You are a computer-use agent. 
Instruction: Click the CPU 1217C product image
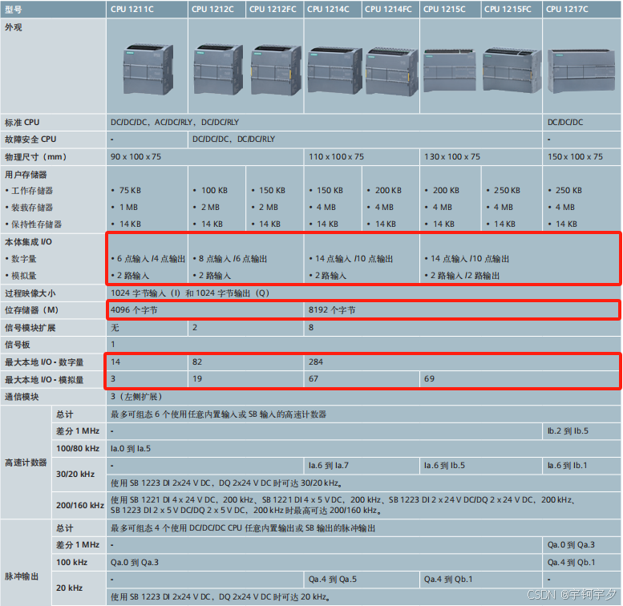[x=581, y=71]
